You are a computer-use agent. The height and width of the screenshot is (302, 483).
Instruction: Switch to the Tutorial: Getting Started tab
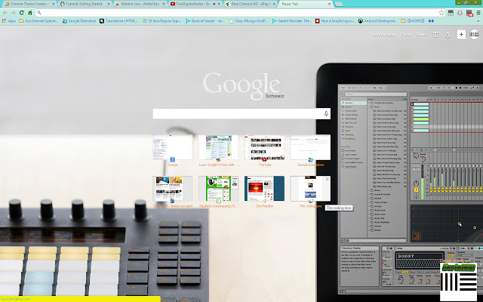84,4
